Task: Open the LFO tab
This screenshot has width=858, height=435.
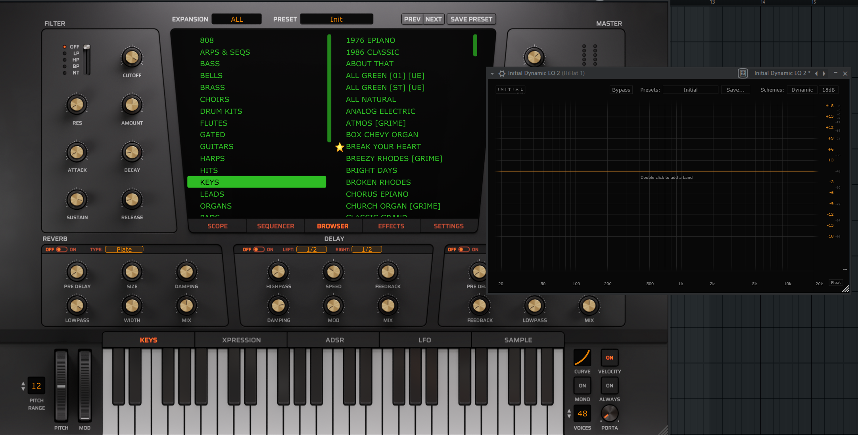Action: [425, 339]
